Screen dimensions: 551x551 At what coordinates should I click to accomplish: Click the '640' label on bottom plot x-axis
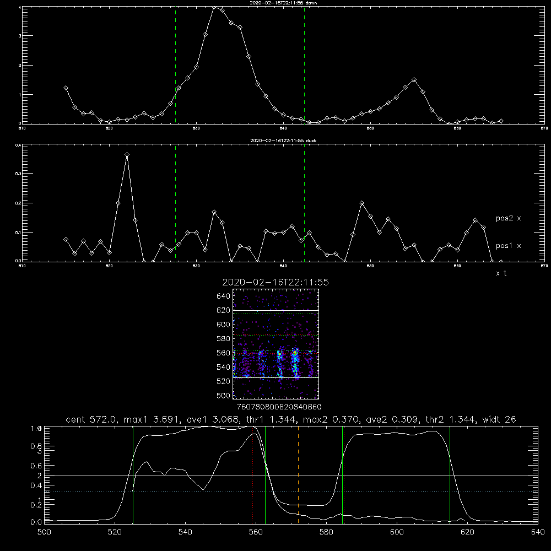tap(538, 532)
